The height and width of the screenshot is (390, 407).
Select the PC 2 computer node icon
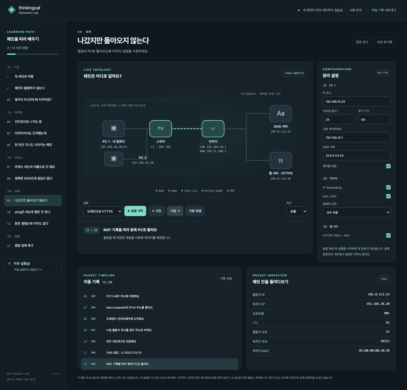[x=114, y=159]
